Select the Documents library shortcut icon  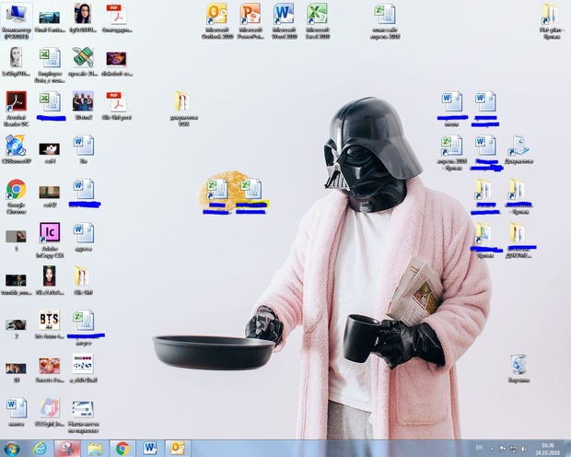519,149
